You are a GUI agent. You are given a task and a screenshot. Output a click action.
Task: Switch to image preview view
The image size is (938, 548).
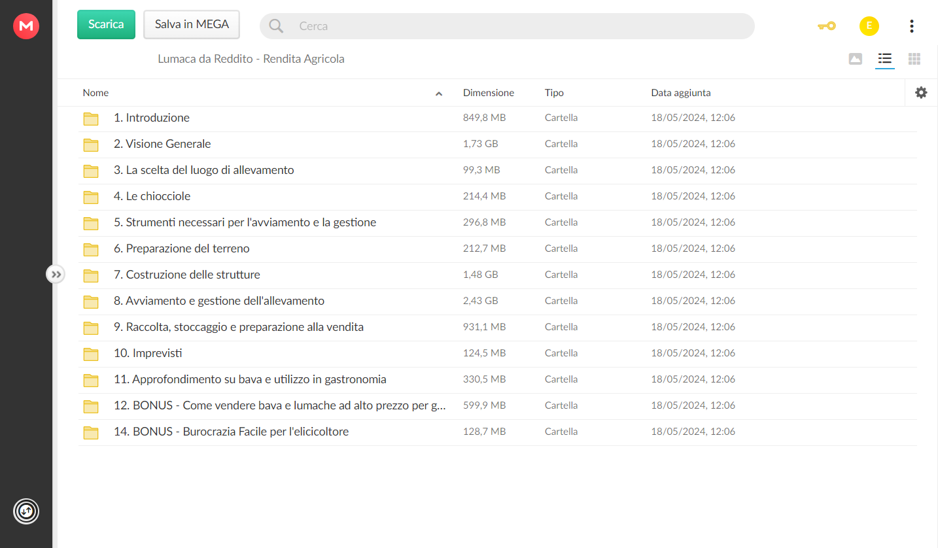point(855,59)
